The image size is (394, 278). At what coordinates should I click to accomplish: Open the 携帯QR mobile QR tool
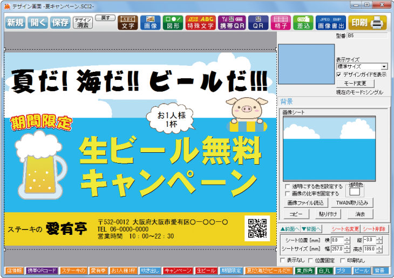(231, 22)
